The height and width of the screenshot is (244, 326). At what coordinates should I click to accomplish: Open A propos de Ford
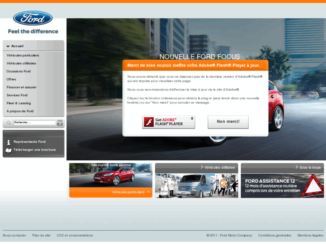pyautogui.click(x=20, y=111)
